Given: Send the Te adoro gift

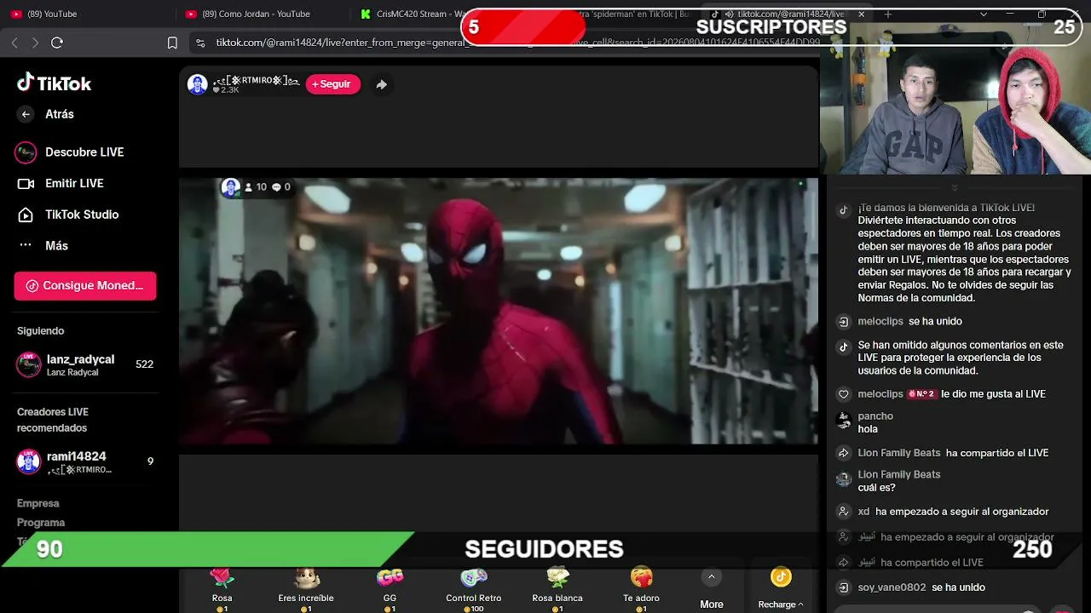Looking at the screenshot, I should click(x=641, y=588).
